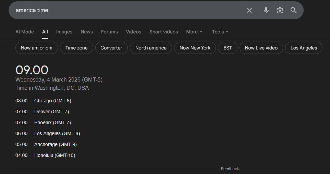Pick the 'Converter' suggestion chip
The height and width of the screenshot is (174, 330).
pos(111,48)
